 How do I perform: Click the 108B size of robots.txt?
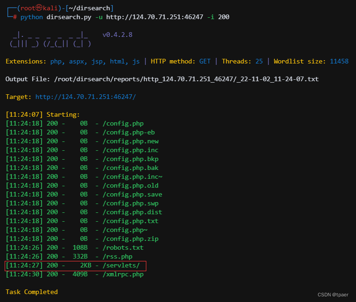coord(80,248)
